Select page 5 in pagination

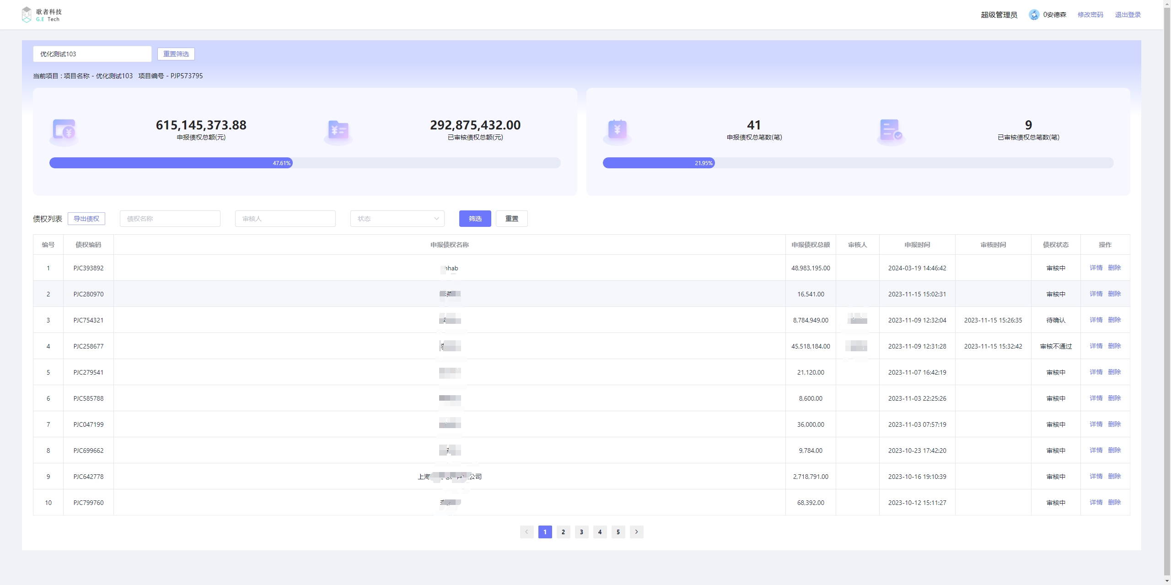coord(618,532)
